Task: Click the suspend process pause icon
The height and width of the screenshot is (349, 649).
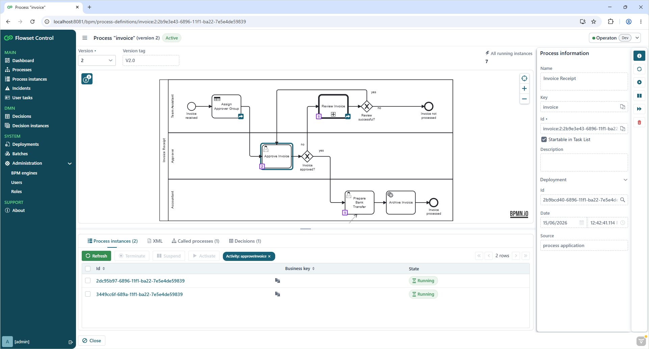Action: tap(639, 96)
